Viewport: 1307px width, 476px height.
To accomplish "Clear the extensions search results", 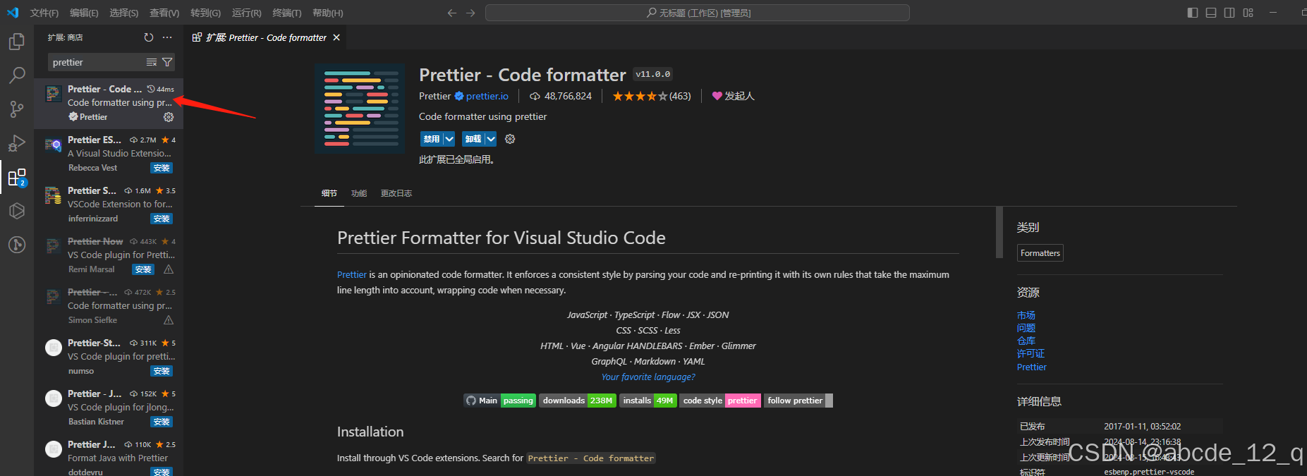I will pos(151,63).
